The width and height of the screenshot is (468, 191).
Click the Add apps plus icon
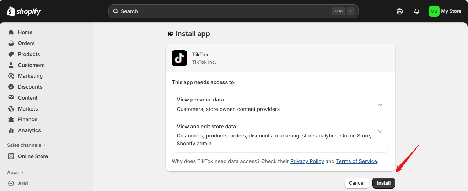(x=11, y=184)
